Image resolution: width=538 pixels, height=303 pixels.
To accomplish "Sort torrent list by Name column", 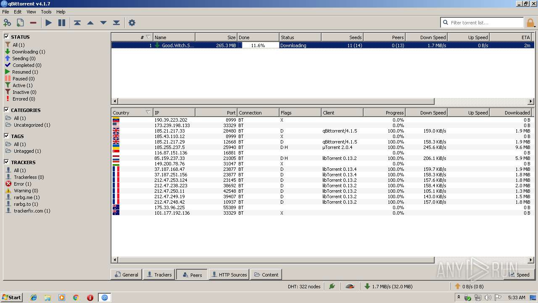I will tap(174, 37).
